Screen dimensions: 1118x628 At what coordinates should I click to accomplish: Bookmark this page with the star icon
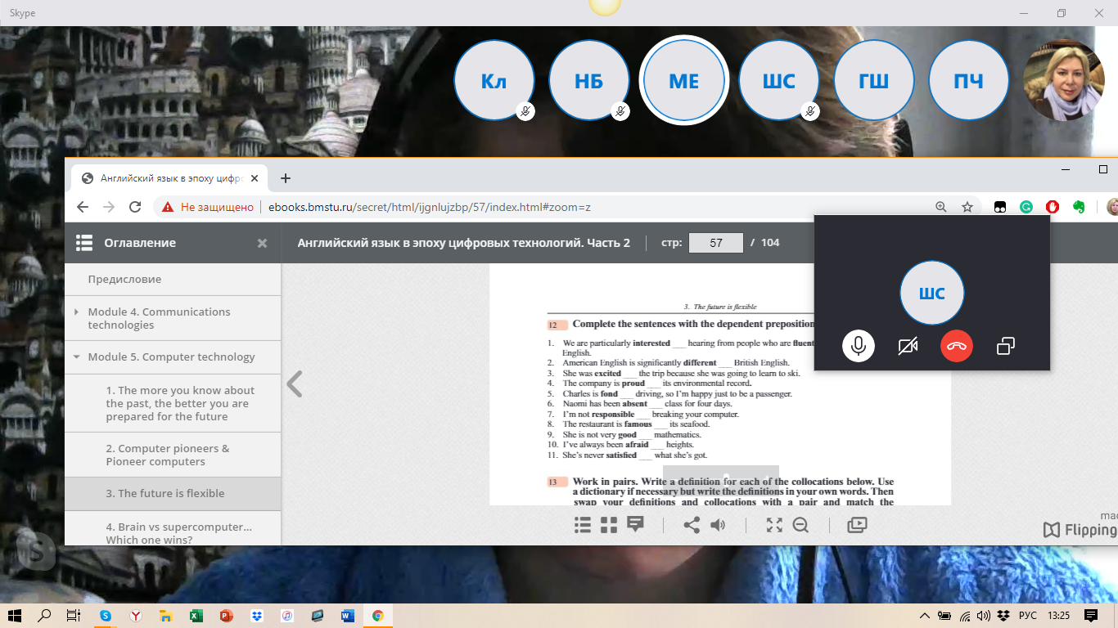pos(967,207)
